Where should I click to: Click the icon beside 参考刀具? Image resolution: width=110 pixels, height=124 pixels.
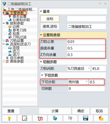click(x=10, y=30)
